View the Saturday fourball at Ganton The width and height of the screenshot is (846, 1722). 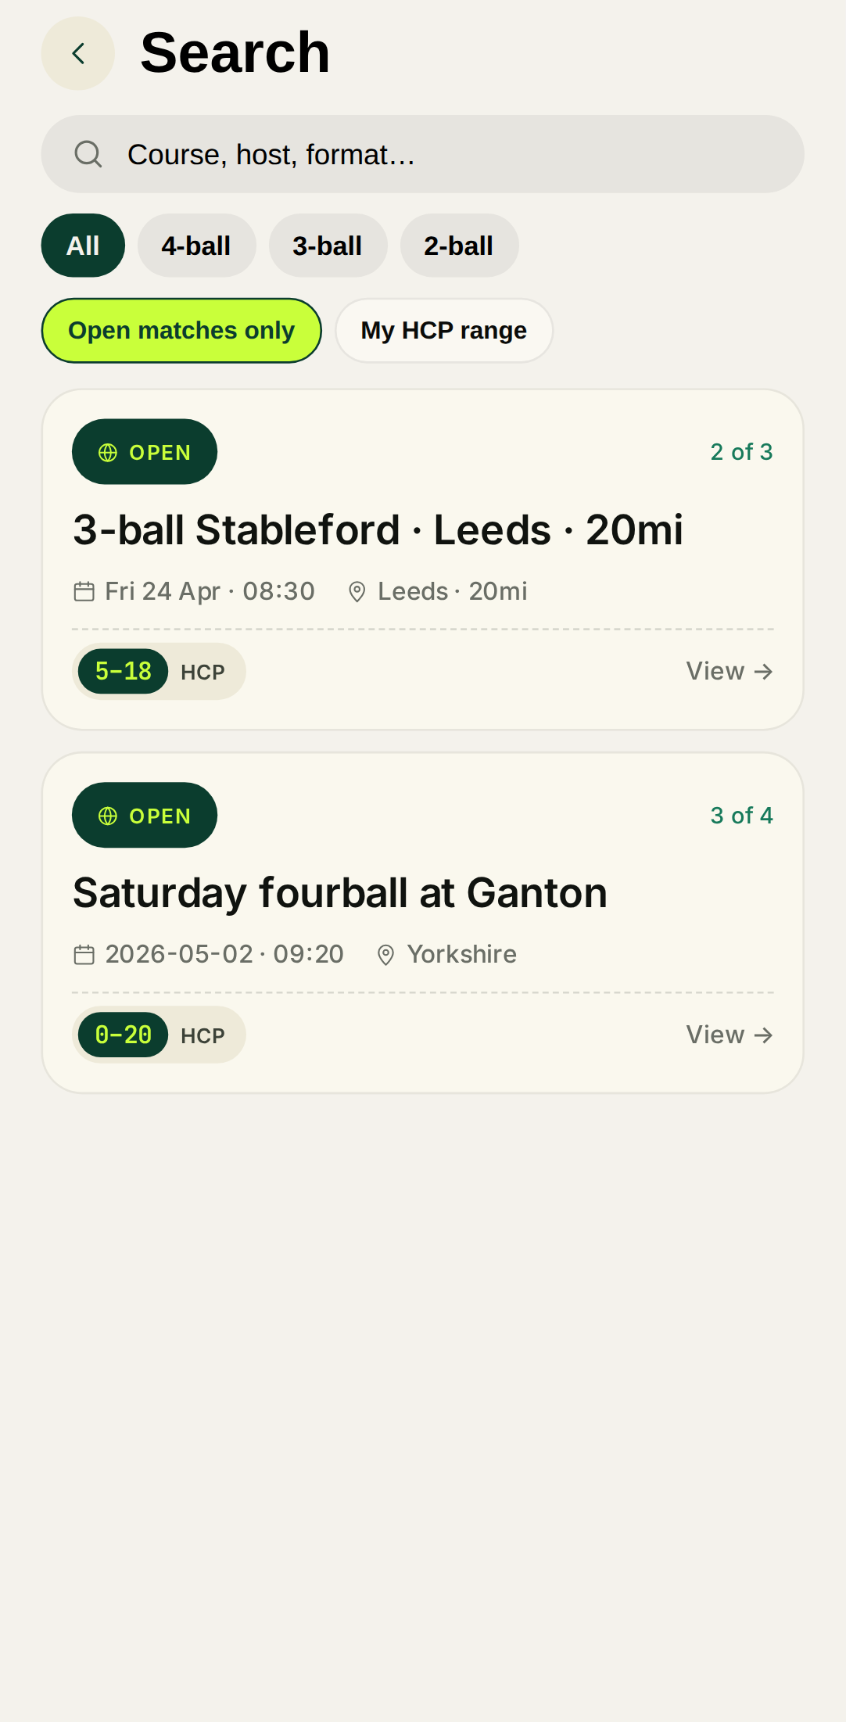tap(729, 1035)
